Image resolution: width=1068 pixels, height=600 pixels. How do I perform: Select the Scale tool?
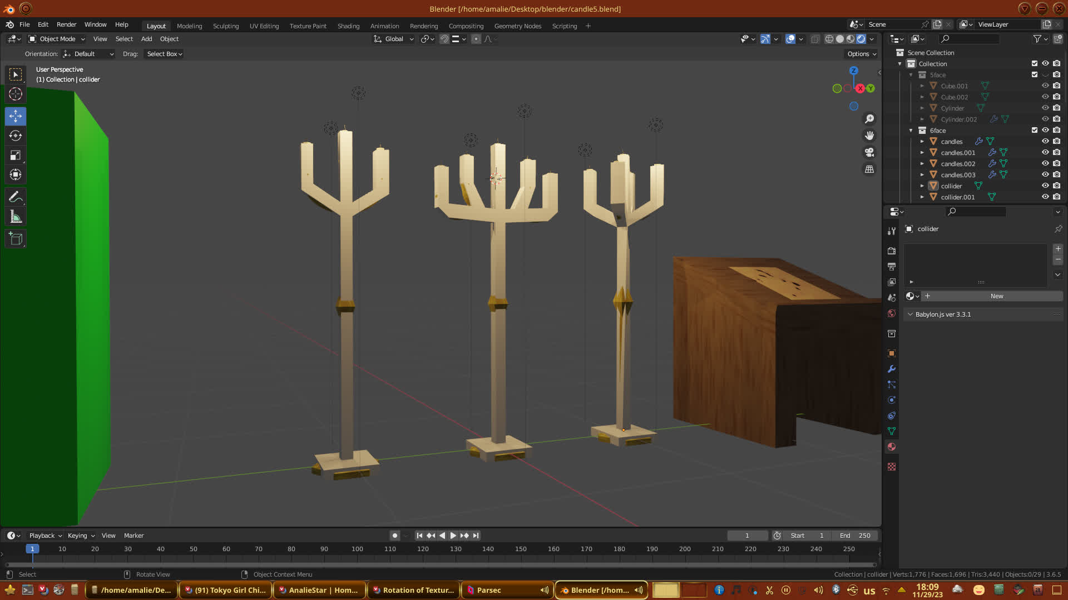point(16,156)
